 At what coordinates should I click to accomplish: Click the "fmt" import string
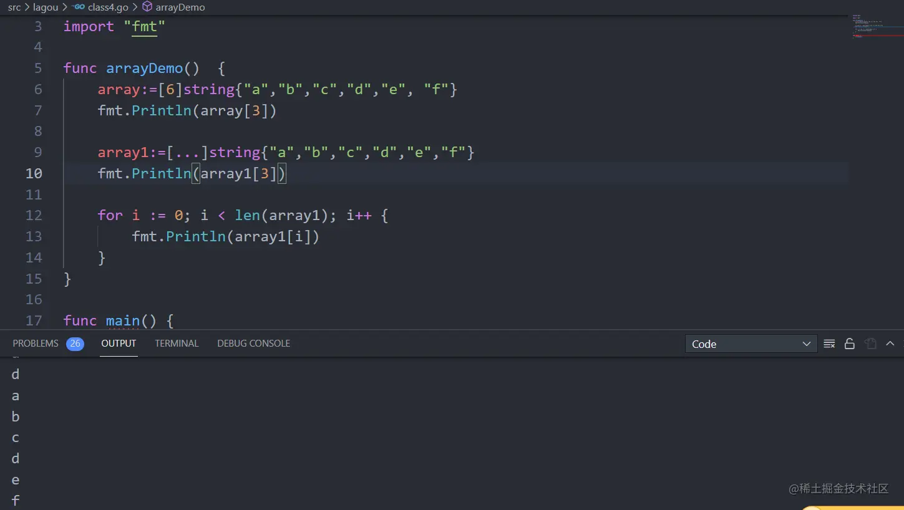pos(144,27)
